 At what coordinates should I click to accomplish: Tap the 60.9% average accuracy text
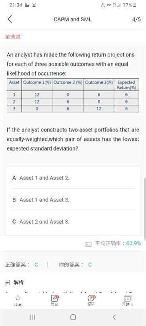coord(133,243)
